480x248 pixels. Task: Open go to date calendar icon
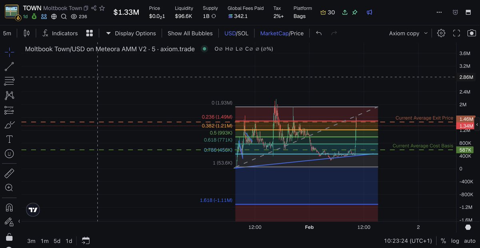click(x=86, y=240)
